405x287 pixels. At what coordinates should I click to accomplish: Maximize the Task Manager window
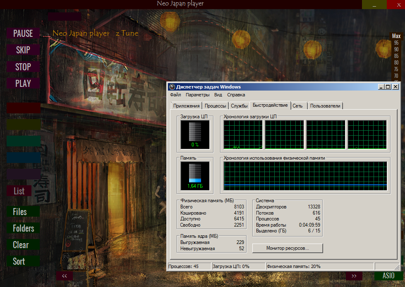[x=388, y=87]
